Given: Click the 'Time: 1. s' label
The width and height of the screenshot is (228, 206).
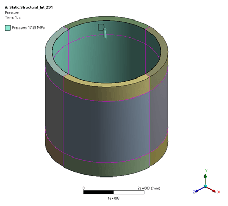Looking at the screenshot, I should (13, 17).
